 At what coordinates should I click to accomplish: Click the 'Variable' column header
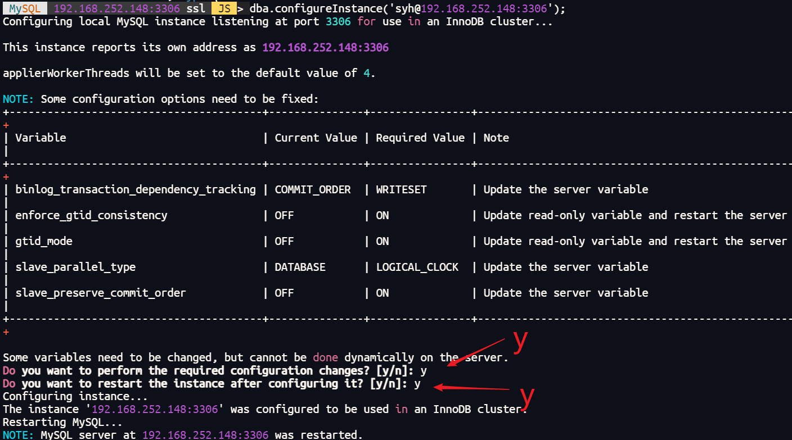point(40,138)
